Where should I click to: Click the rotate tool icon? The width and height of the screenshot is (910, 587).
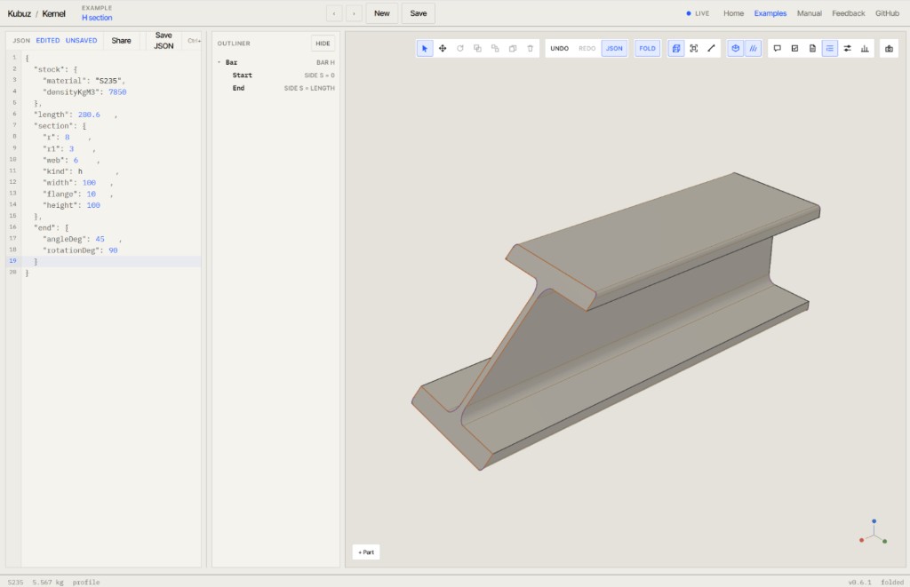coord(460,49)
